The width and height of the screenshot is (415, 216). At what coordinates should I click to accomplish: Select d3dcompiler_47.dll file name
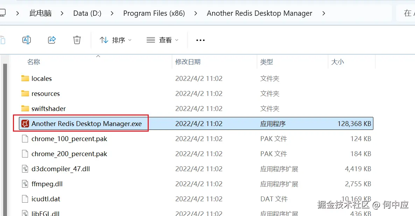tap(61, 169)
